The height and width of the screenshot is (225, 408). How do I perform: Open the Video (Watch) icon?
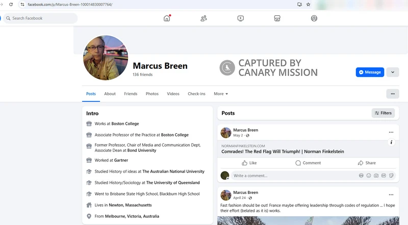click(x=240, y=18)
